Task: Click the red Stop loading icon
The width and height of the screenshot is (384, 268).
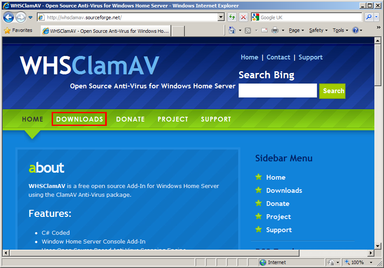Action: (x=243, y=17)
